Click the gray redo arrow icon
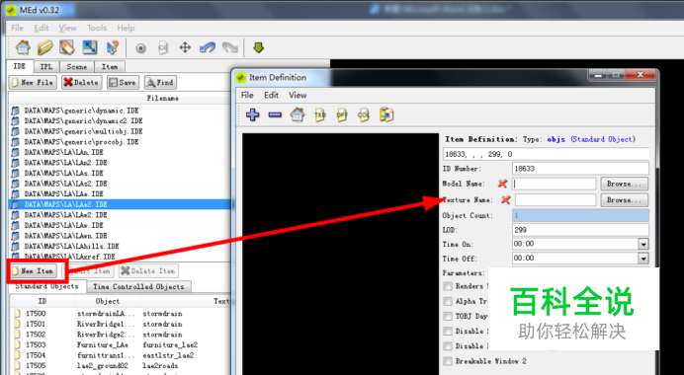 tap(230, 47)
